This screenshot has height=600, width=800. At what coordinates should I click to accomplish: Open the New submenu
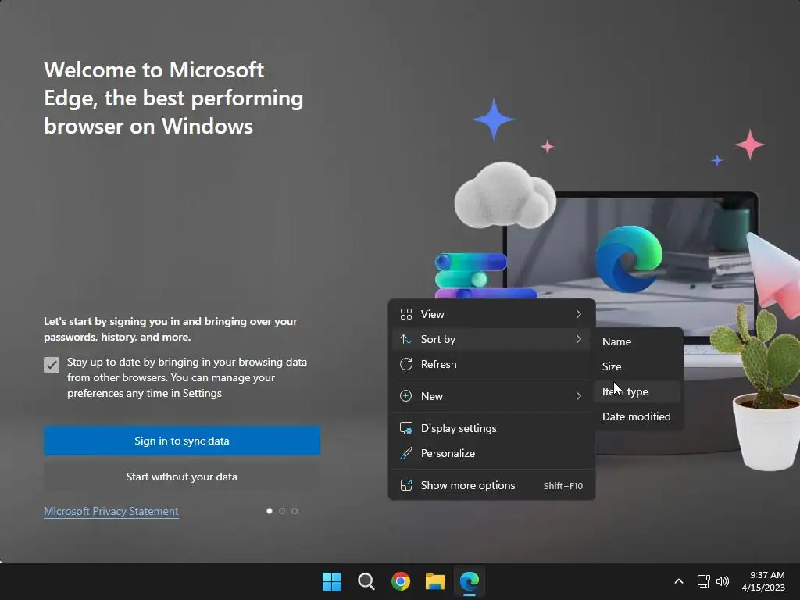point(492,396)
